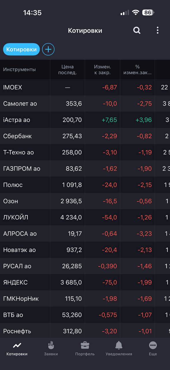Open the IMOEX index row
Viewport: 170px width, 370px height.
pyautogui.click(x=85, y=87)
